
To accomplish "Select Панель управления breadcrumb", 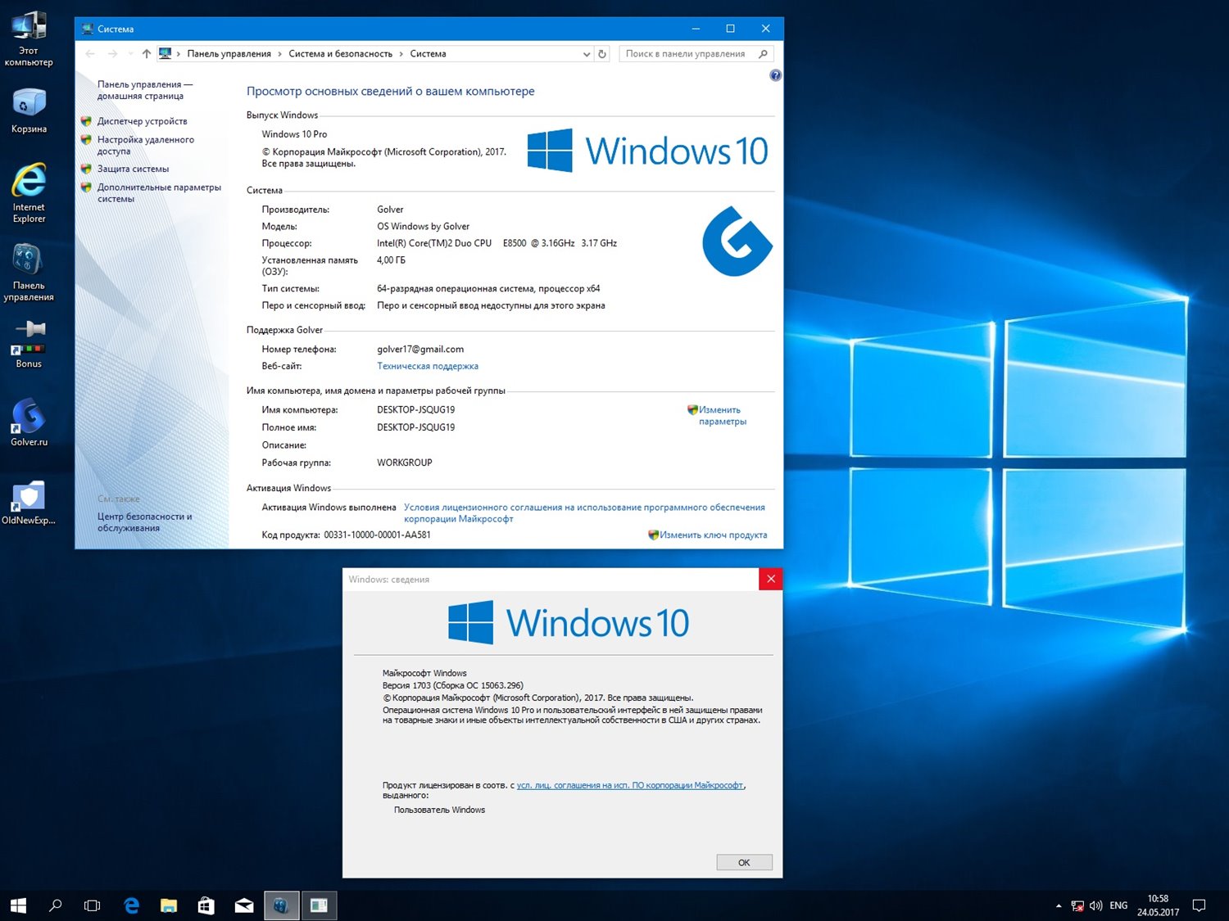I will click(229, 54).
